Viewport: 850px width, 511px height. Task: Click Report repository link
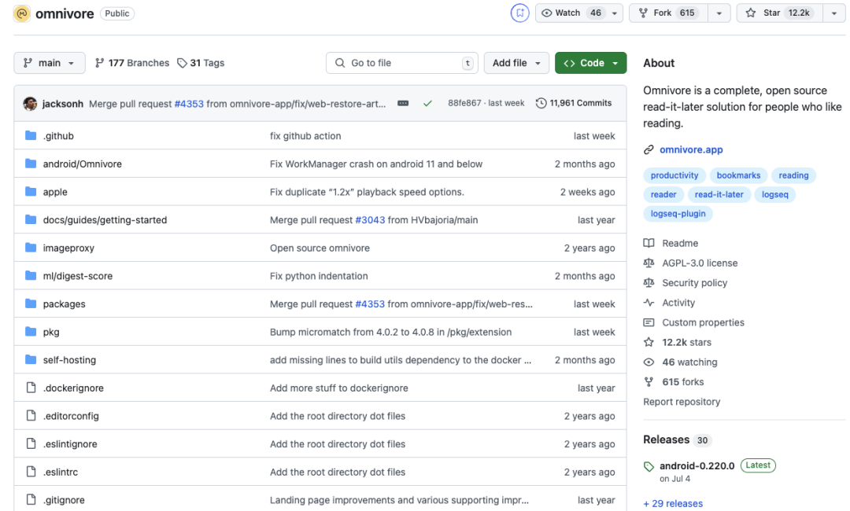click(x=682, y=402)
